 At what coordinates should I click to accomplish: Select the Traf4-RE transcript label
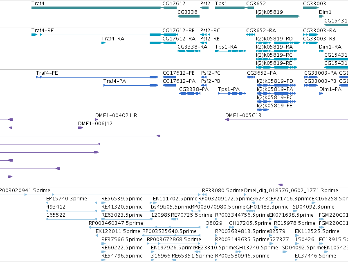(43, 31)
